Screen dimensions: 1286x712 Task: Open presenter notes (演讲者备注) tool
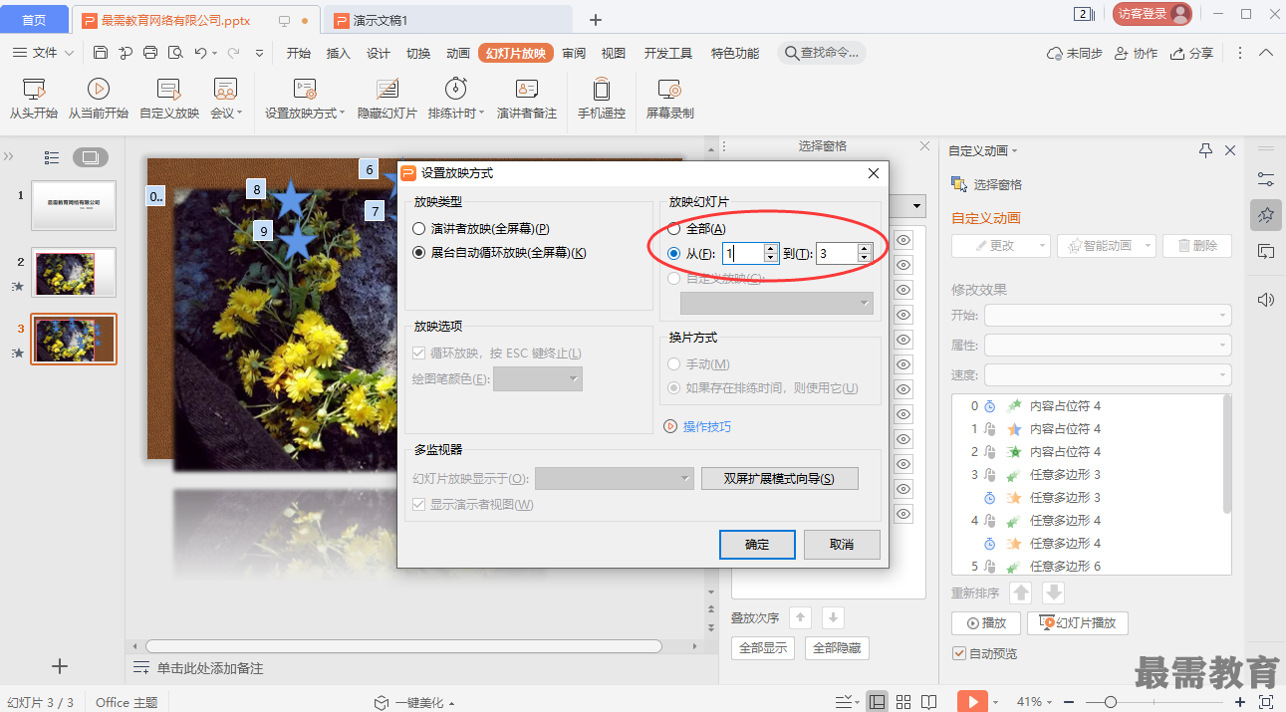[527, 99]
